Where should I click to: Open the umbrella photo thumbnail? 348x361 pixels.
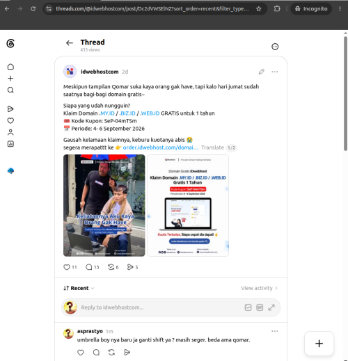104,205
